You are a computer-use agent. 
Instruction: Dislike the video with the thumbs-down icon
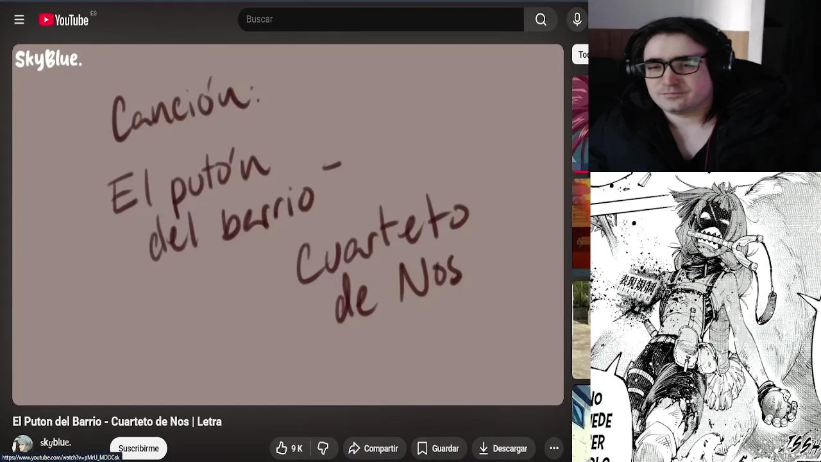coord(323,449)
